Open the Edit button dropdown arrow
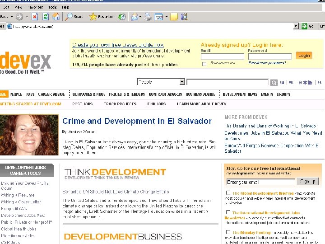Viewport: 325px width, 244px height. click(x=166, y=17)
